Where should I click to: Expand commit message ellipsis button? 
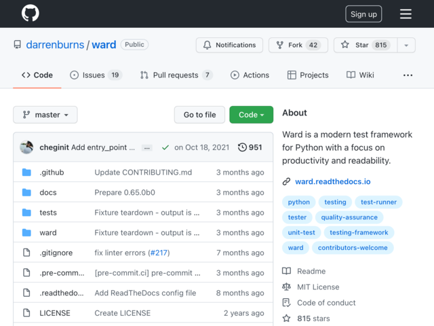coord(146,148)
